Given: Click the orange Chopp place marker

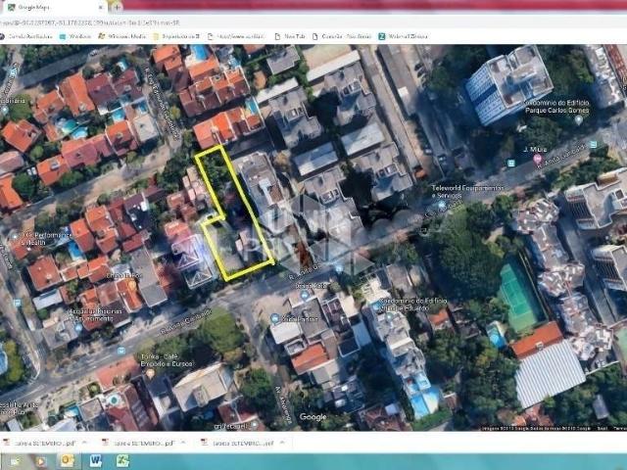Looking at the screenshot, I should 132,285.
